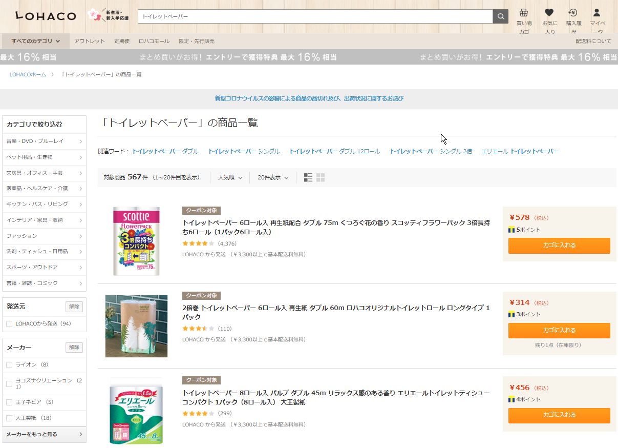The image size is (618, 448).
Task: Click the search magnifier icon
Action: point(500,16)
